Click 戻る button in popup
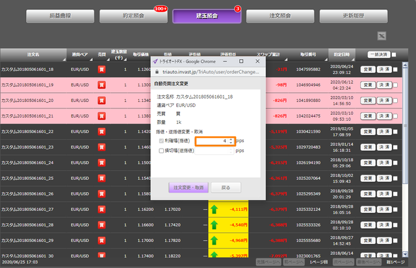This screenshot has width=416, height=268. (226, 188)
